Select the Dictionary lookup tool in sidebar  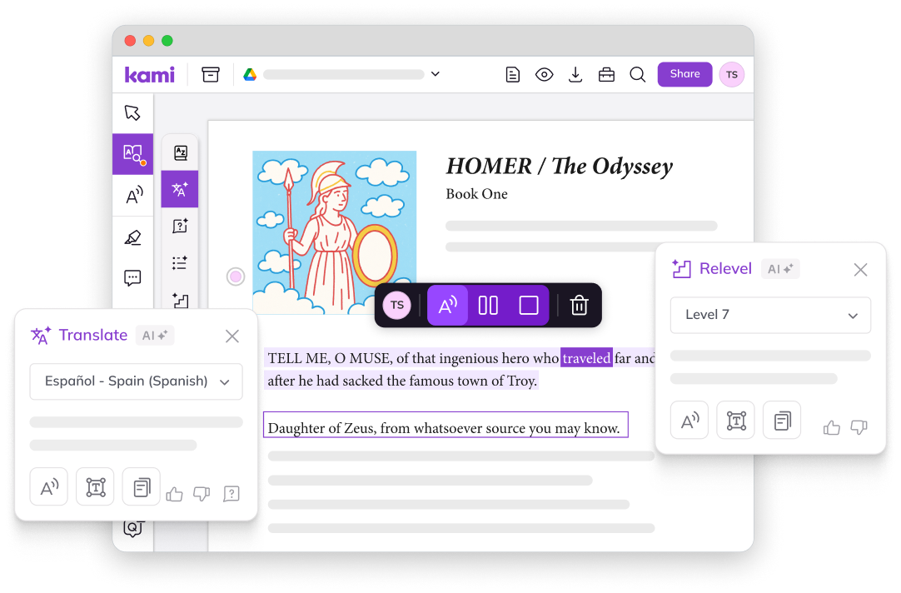(x=133, y=154)
